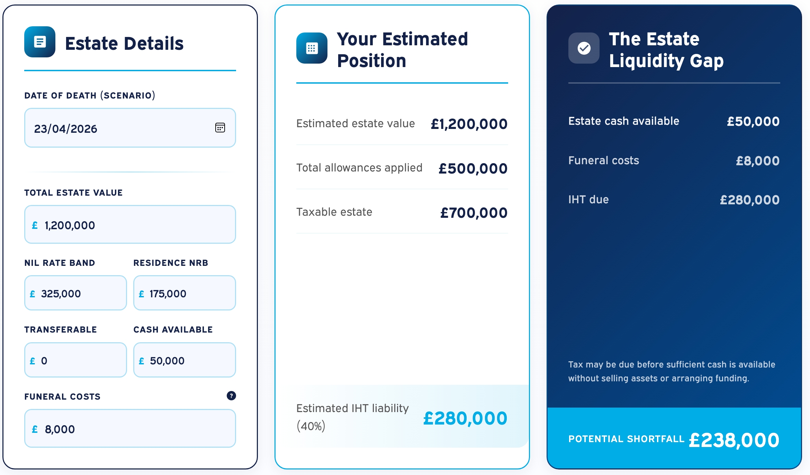Click the Date of Death field
810x475 pixels.
[x=118, y=128]
